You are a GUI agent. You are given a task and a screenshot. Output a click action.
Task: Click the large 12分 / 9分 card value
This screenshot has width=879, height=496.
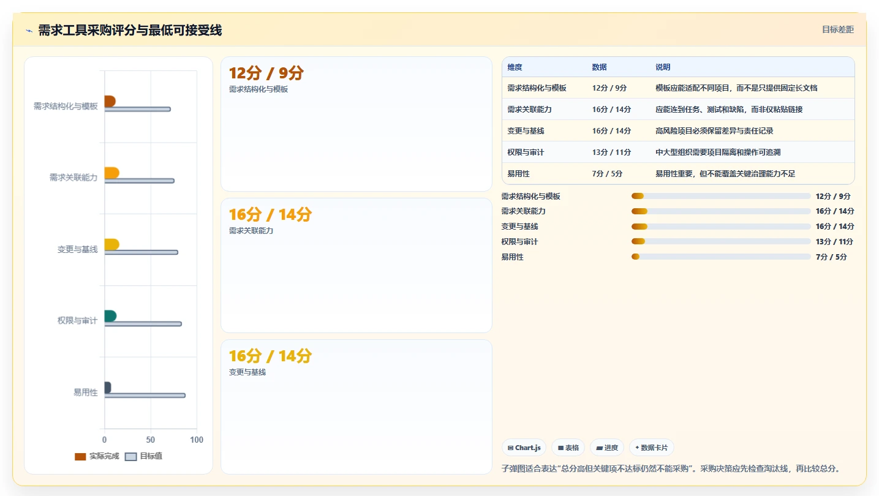(x=266, y=73)
